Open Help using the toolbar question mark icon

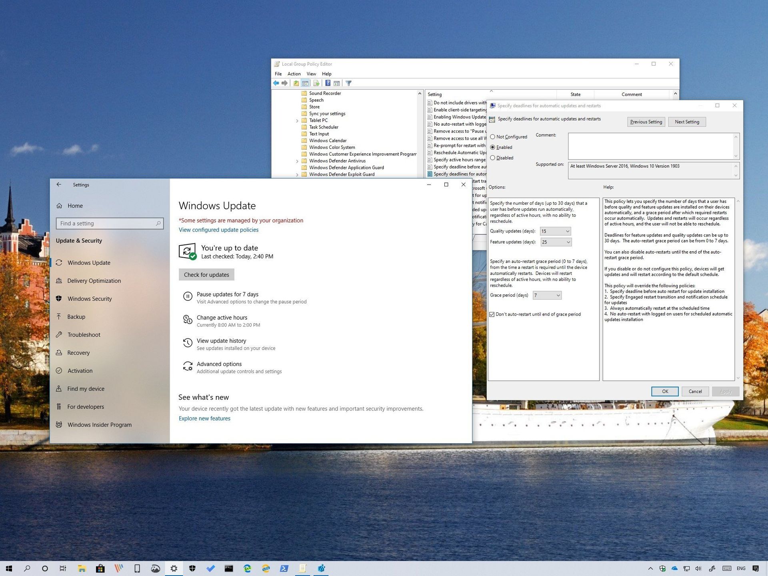point(328,83)
